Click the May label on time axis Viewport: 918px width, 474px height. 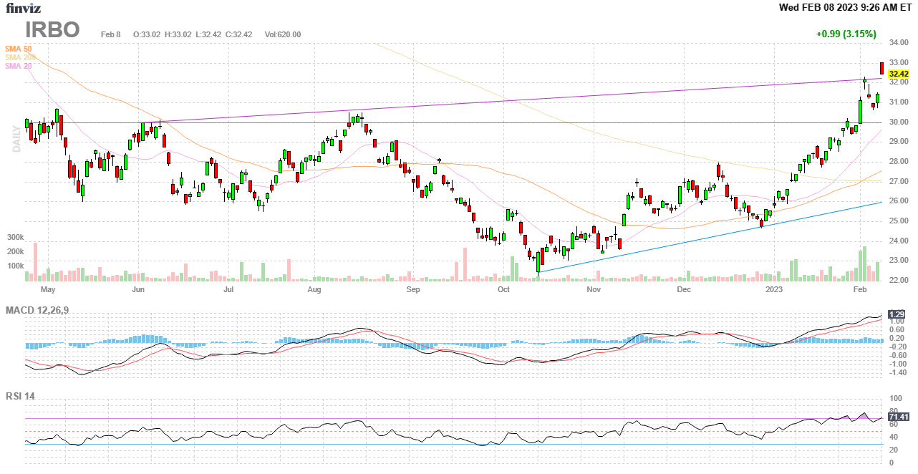click(48, 290)
